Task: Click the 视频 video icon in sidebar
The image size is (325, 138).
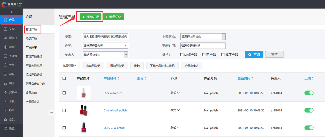Action: 5,47
